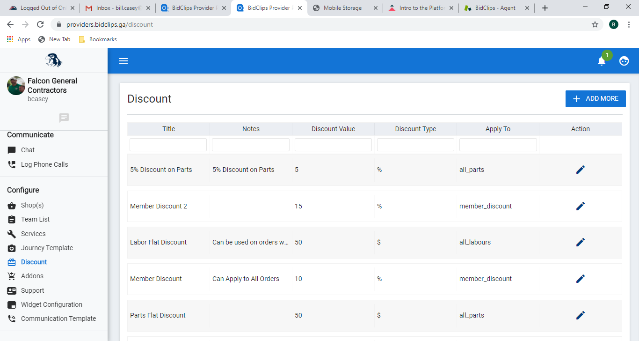
Task: Click the site lock icon in address bar
Action: tap(59, 24)
